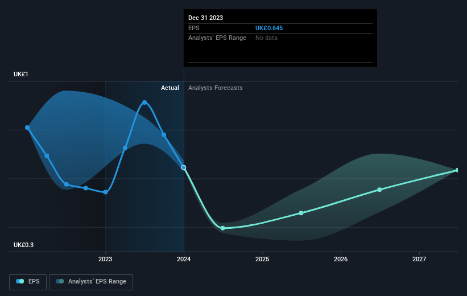This screenshot has width=467, height=296.
Task: Click the Dec 31 2023 EPS data point
Action: tap(184, 167)
